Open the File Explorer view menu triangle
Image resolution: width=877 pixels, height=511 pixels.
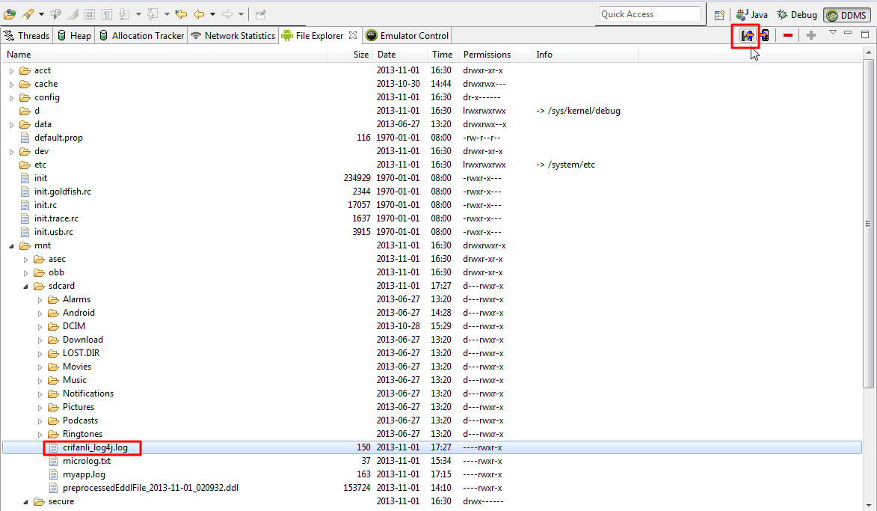[x=832, y=32]
